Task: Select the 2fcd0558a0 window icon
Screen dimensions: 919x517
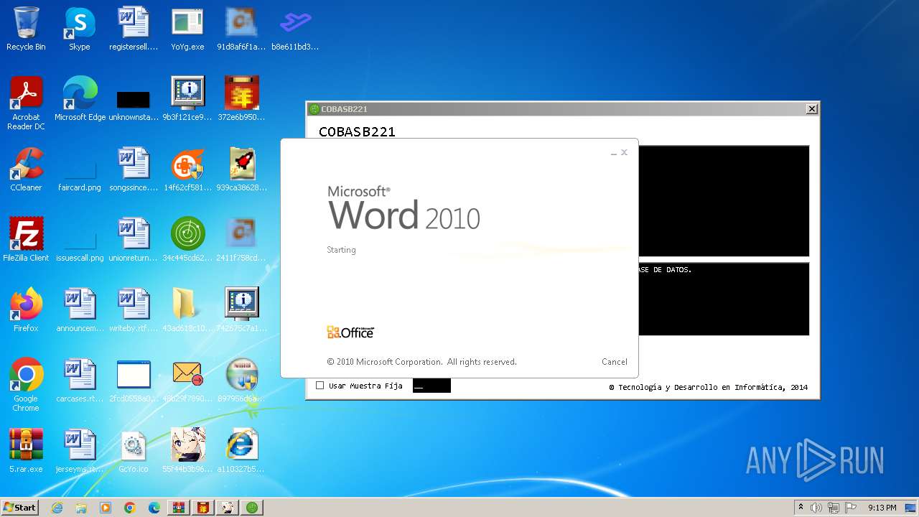Action: (134, 381)
